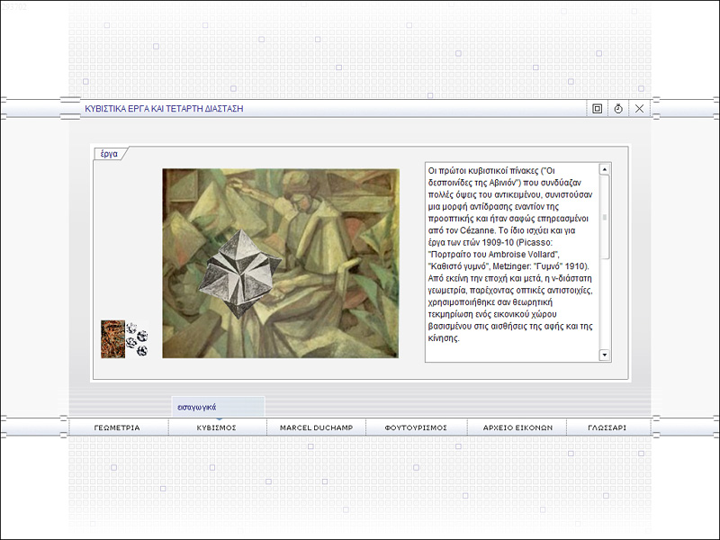Click the text line mentioning Cézanne
Viewport: 720px width, 540px height.
click(501, 230)
